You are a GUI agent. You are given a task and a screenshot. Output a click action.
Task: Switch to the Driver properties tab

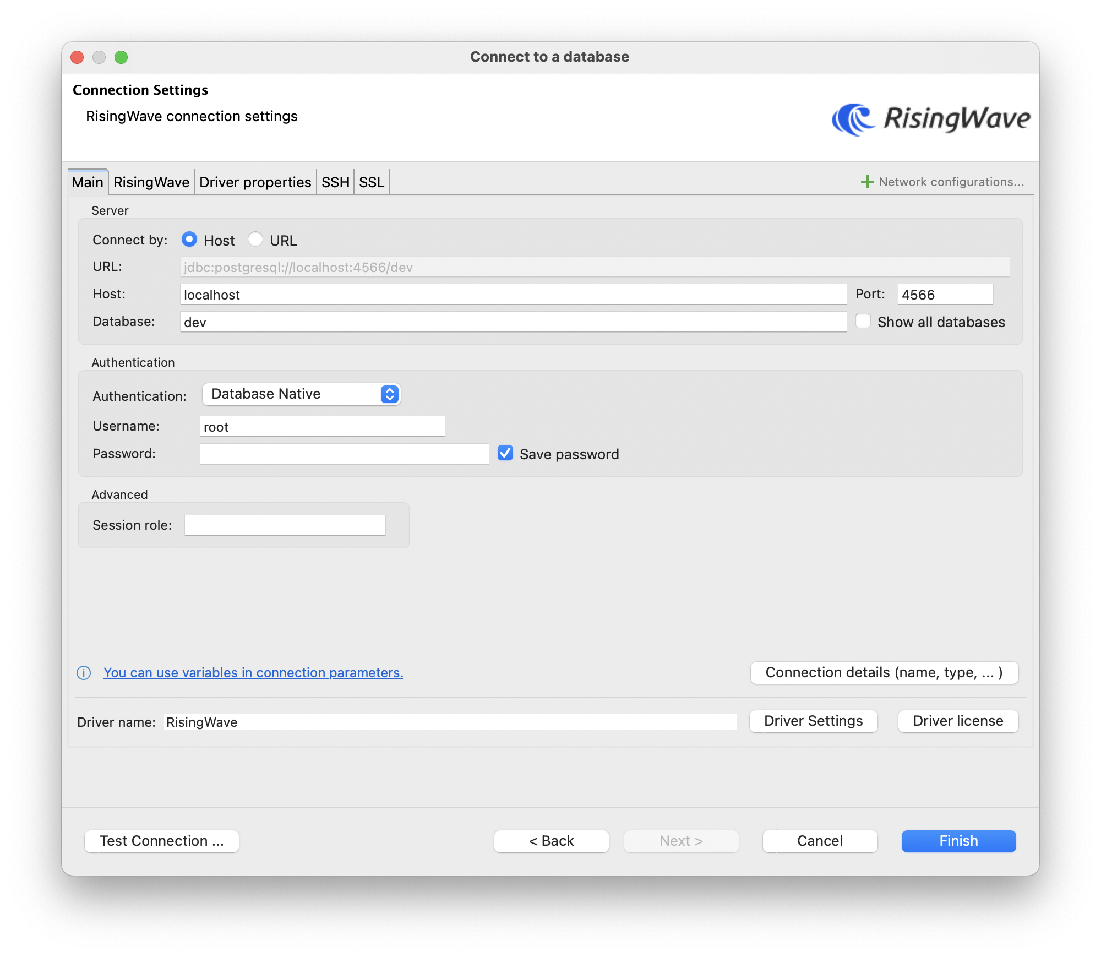[255, 182]
